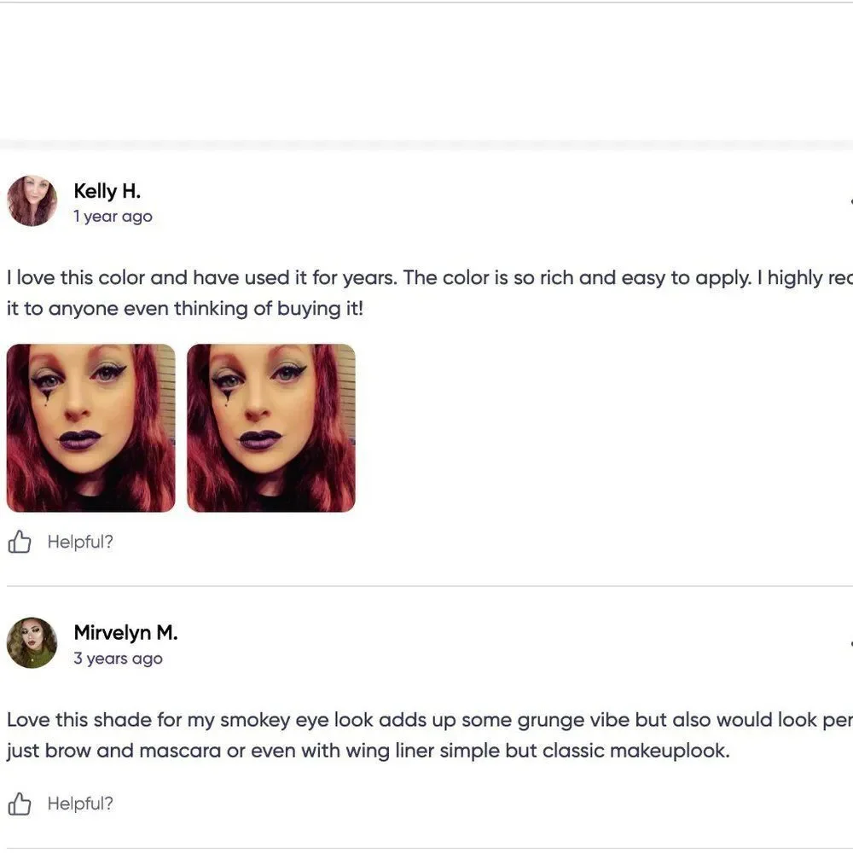Click the line starting 'just brow and mascara'

tap(368, 751)
